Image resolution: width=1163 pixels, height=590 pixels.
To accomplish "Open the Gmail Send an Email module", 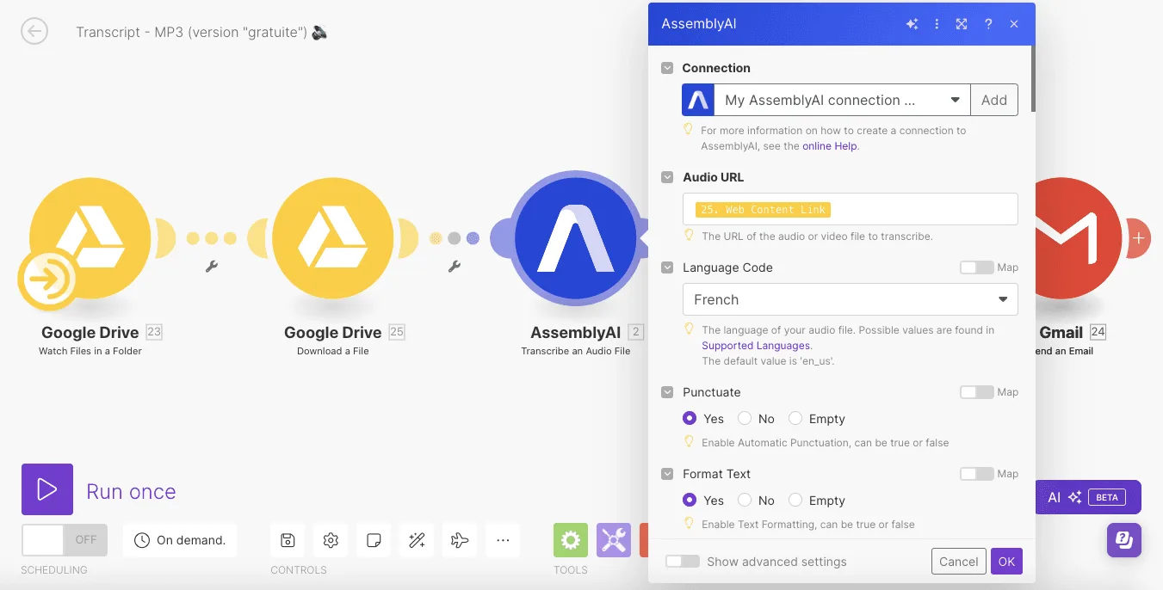I will tap(1079, 238).
